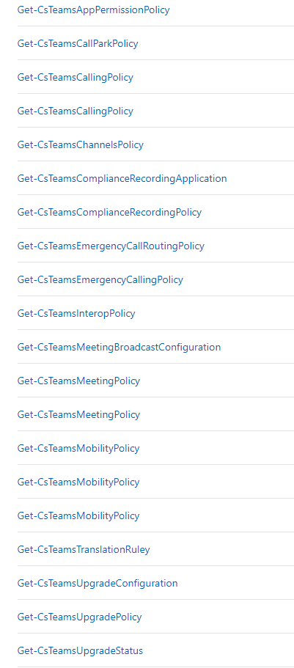Open Get-CsTeamsEmergencyCallRoutingPolicy link

point(111,246)
